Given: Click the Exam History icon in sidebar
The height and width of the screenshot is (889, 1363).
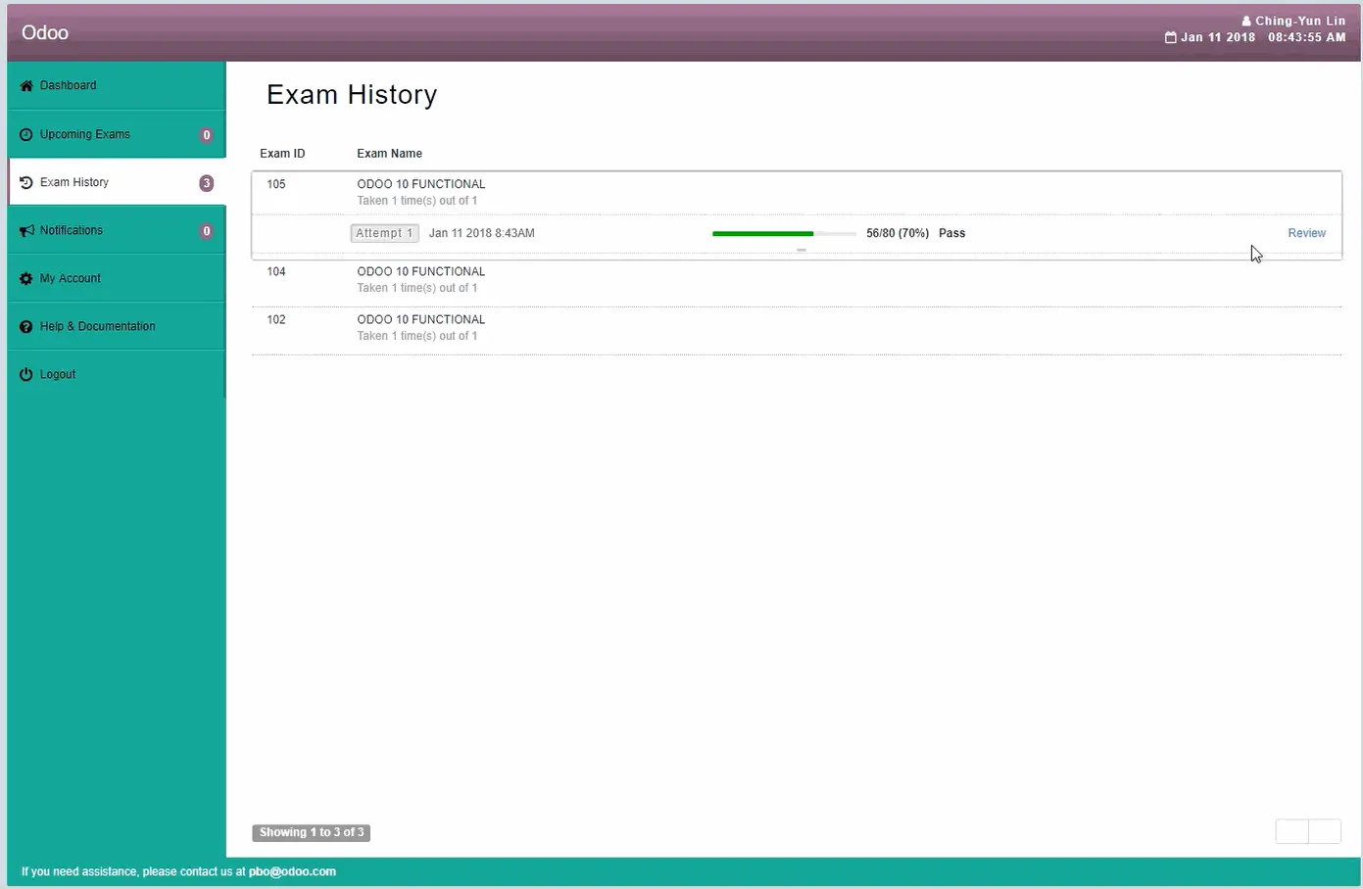Looking at the screenshot, I should point(26,183).
